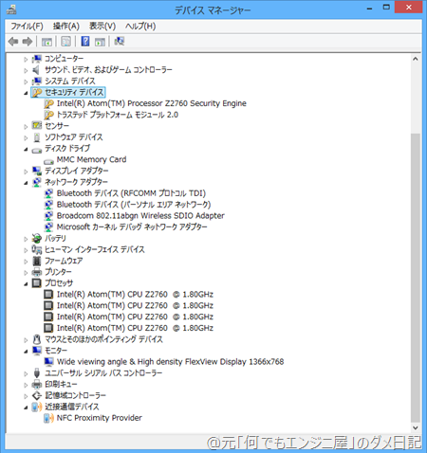Click the Back arrow toolbar icon
The image size is (427, 453).
pos(13,42)
